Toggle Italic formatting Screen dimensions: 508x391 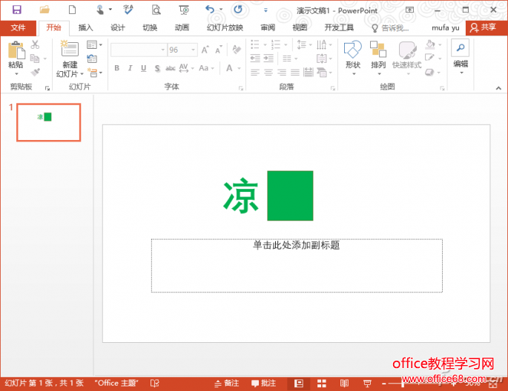[131, 69]
